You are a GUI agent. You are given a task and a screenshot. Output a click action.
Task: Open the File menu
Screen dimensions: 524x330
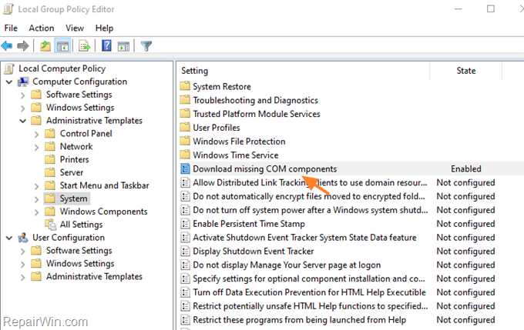(x=11, y=28)
